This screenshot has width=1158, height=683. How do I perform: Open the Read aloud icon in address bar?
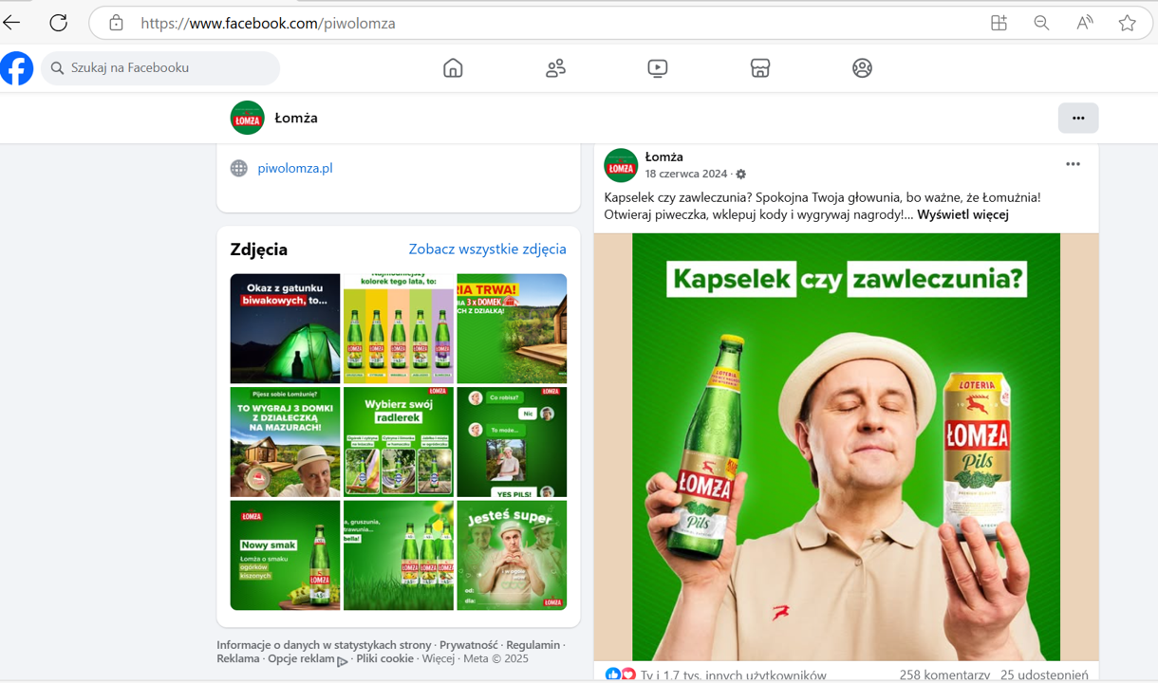coord(1084,23)
